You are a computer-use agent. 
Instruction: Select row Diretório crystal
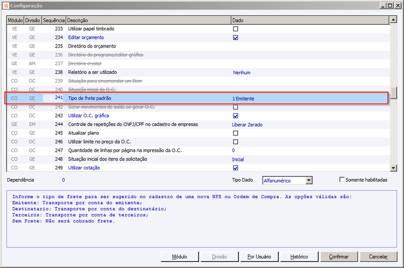pyautogui.click(x=197, y=63)
